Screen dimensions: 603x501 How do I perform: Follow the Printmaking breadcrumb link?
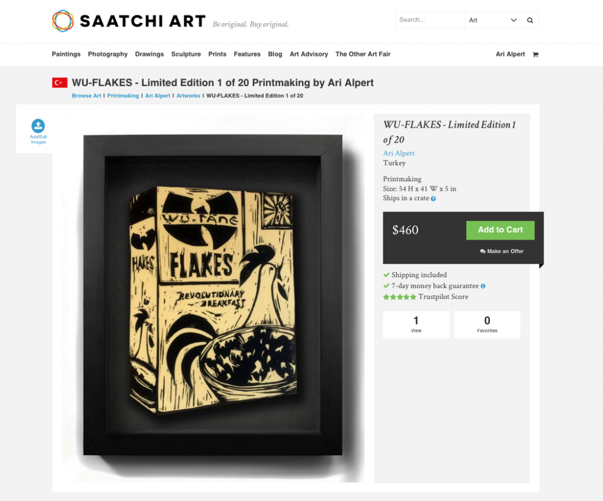click(x=123, y=96)
